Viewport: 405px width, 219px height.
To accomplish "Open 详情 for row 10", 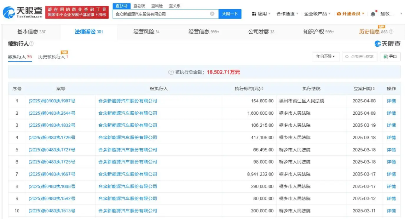I will pyautogui.click(x=391, y=211).
